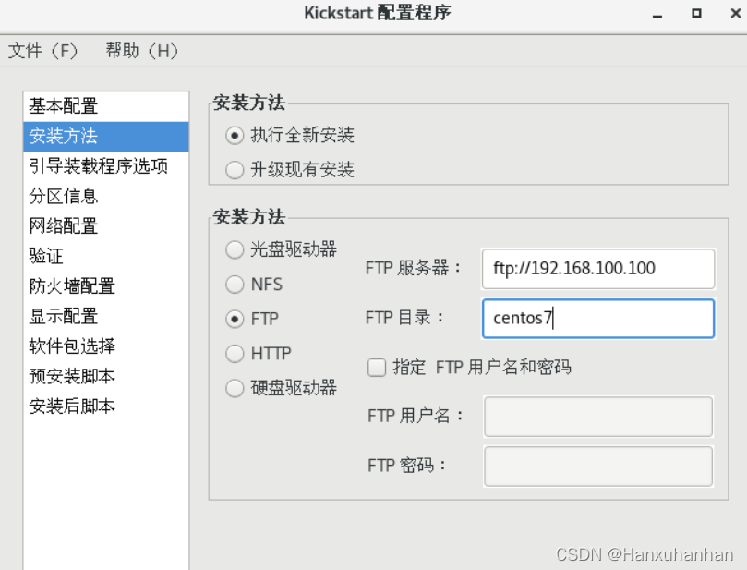Open the 帮助 (H) menu

pos(141,51)
